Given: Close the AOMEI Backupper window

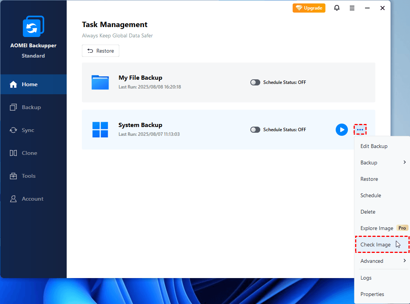Looking at the screenshot, I should pos(382,8).
